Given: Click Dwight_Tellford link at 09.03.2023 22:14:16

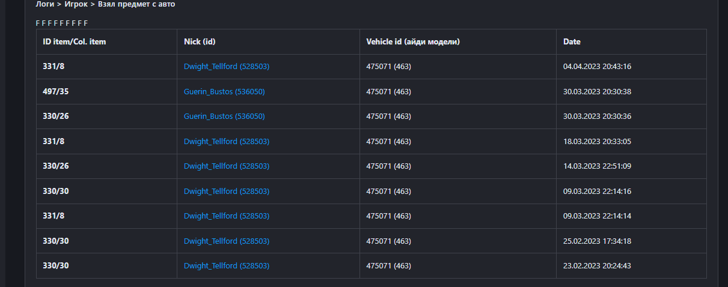Looking at the screenshot, I should click(226, 192).
